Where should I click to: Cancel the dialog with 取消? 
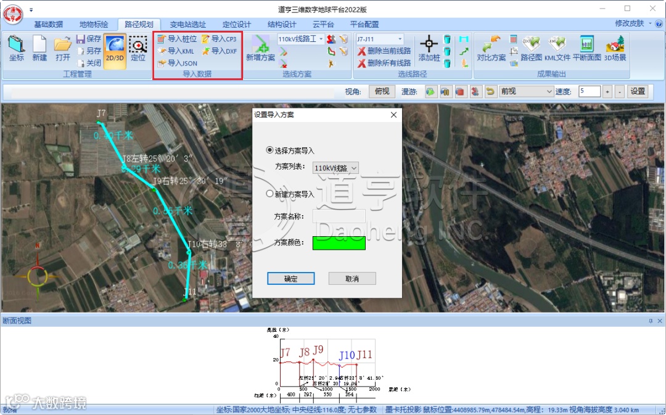(x=352, y=279)
